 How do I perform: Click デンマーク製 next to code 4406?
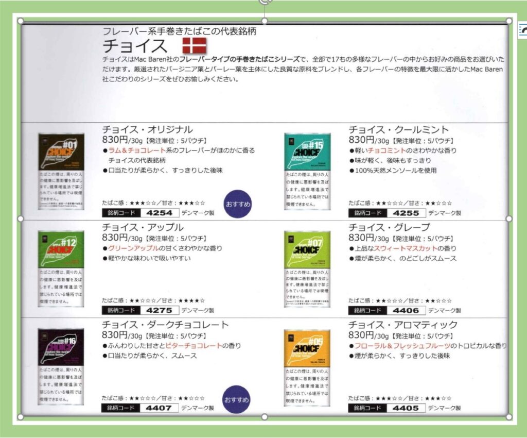tap(444, 311)
